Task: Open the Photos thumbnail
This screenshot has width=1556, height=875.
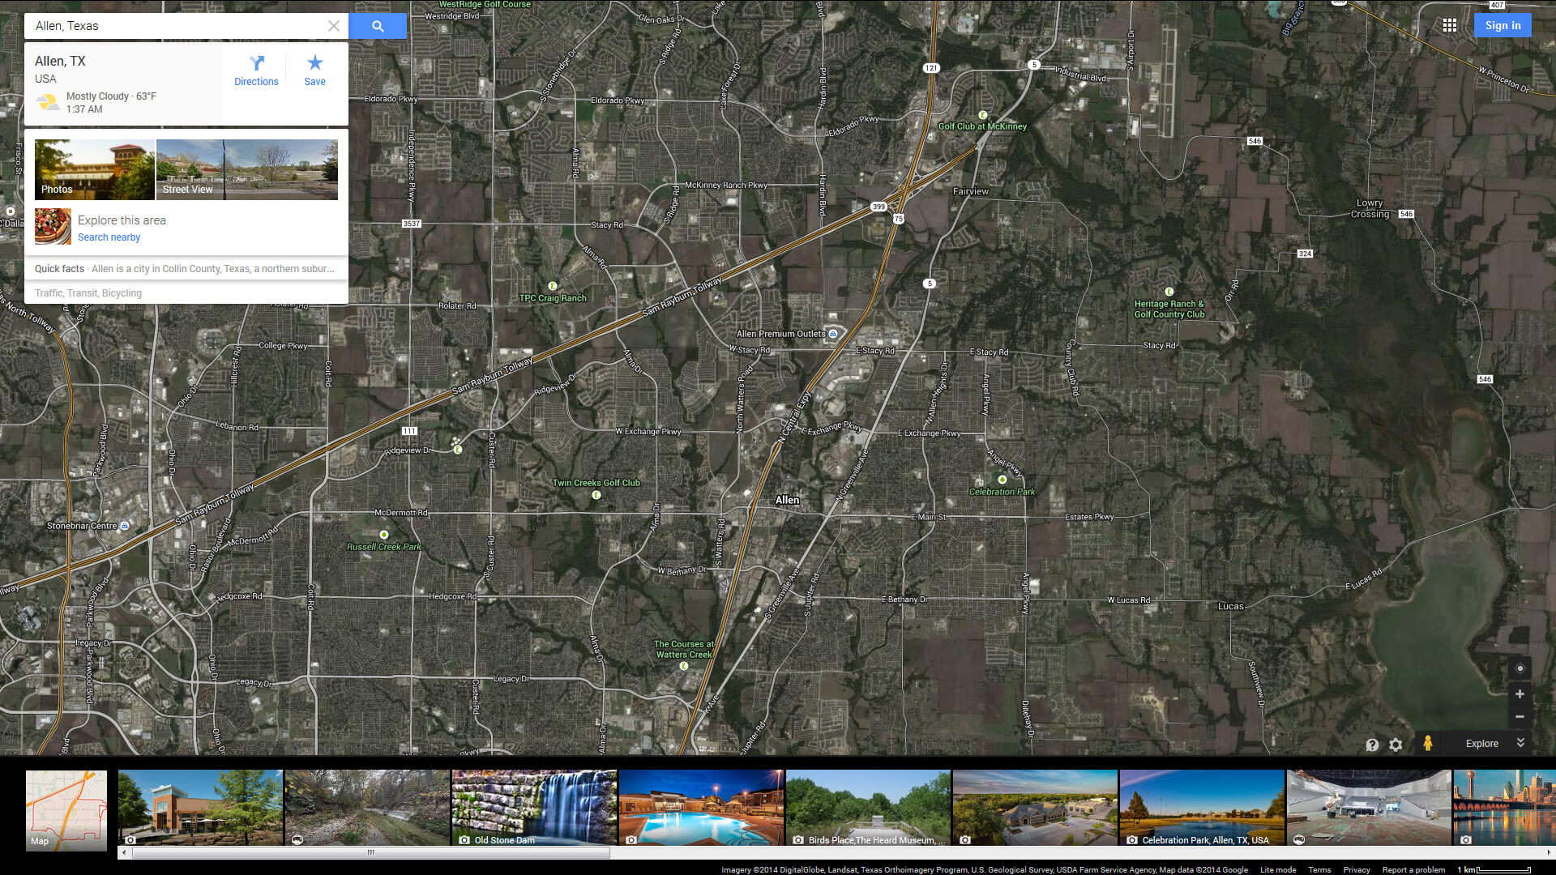Action: click(x=94, y=169)
